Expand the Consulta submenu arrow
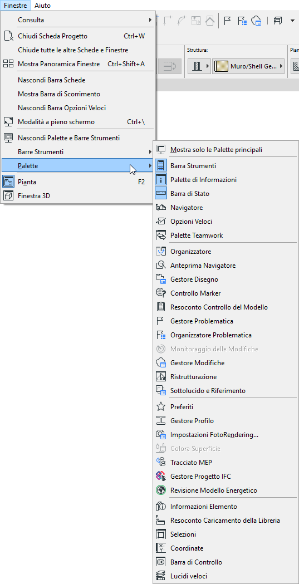The width and height of the screenshot is (299, 584). (x=150, y=19)
